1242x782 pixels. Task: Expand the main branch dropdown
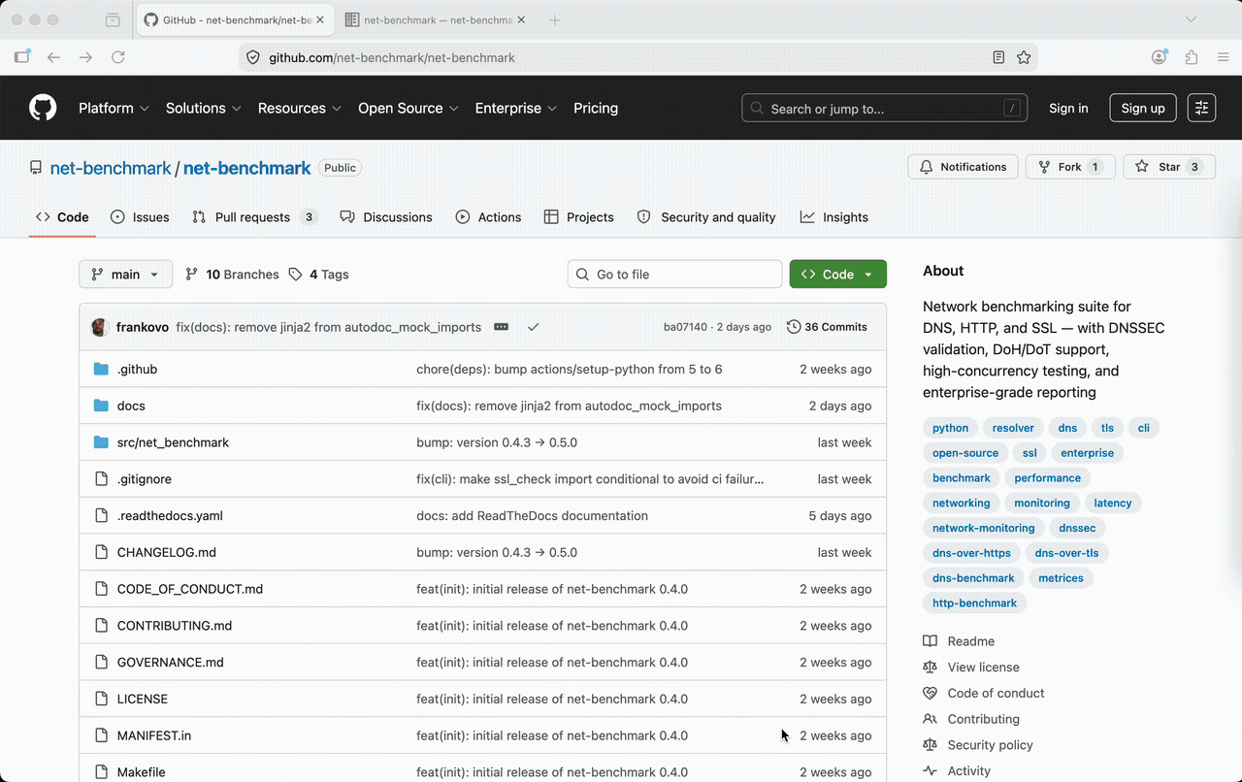click(126, 275)
